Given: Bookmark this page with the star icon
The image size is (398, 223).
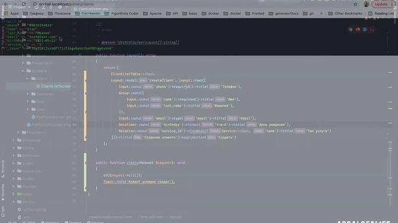Looking at the screenshot, I should tap(355, 4).
